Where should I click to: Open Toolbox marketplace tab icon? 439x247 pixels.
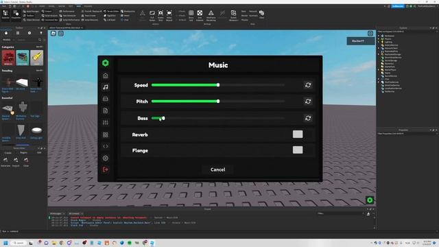6,33
